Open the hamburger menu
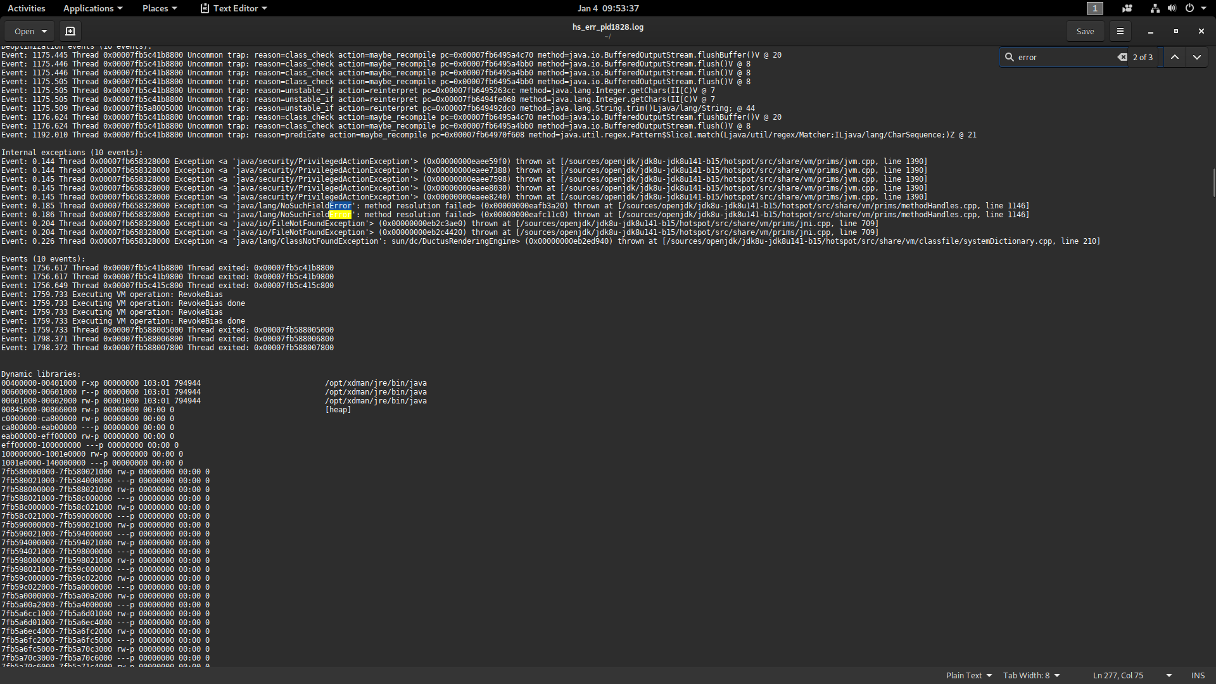The width and height of the screenshot is (1216, 684). (1120, 31)
